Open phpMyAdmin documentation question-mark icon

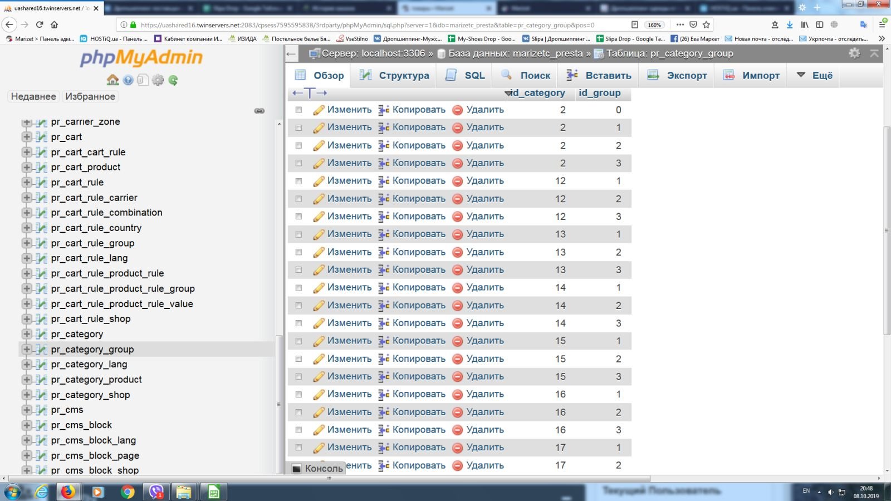click(x=128, y=80)
